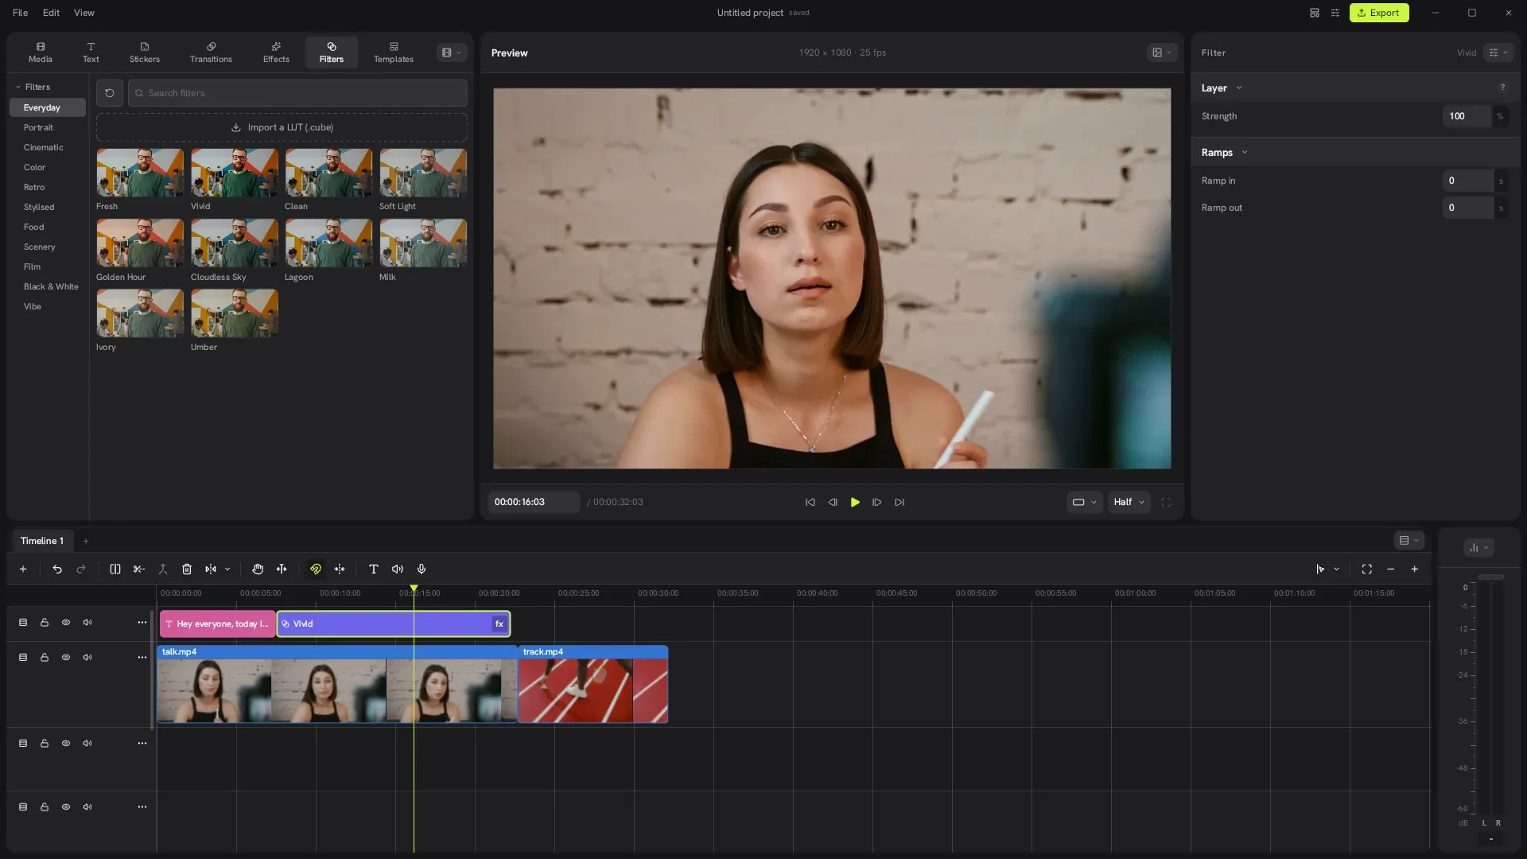Toggle visibility eye on the Vivid filter track
The height and width of the screenshot is (859, 1527).
click(66, 623)
